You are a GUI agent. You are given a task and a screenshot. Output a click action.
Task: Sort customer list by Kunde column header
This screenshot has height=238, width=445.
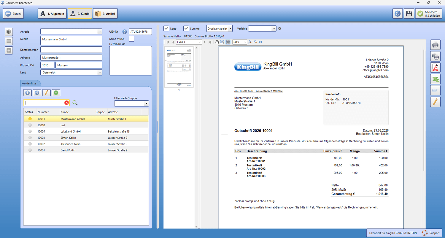[77, 112]
